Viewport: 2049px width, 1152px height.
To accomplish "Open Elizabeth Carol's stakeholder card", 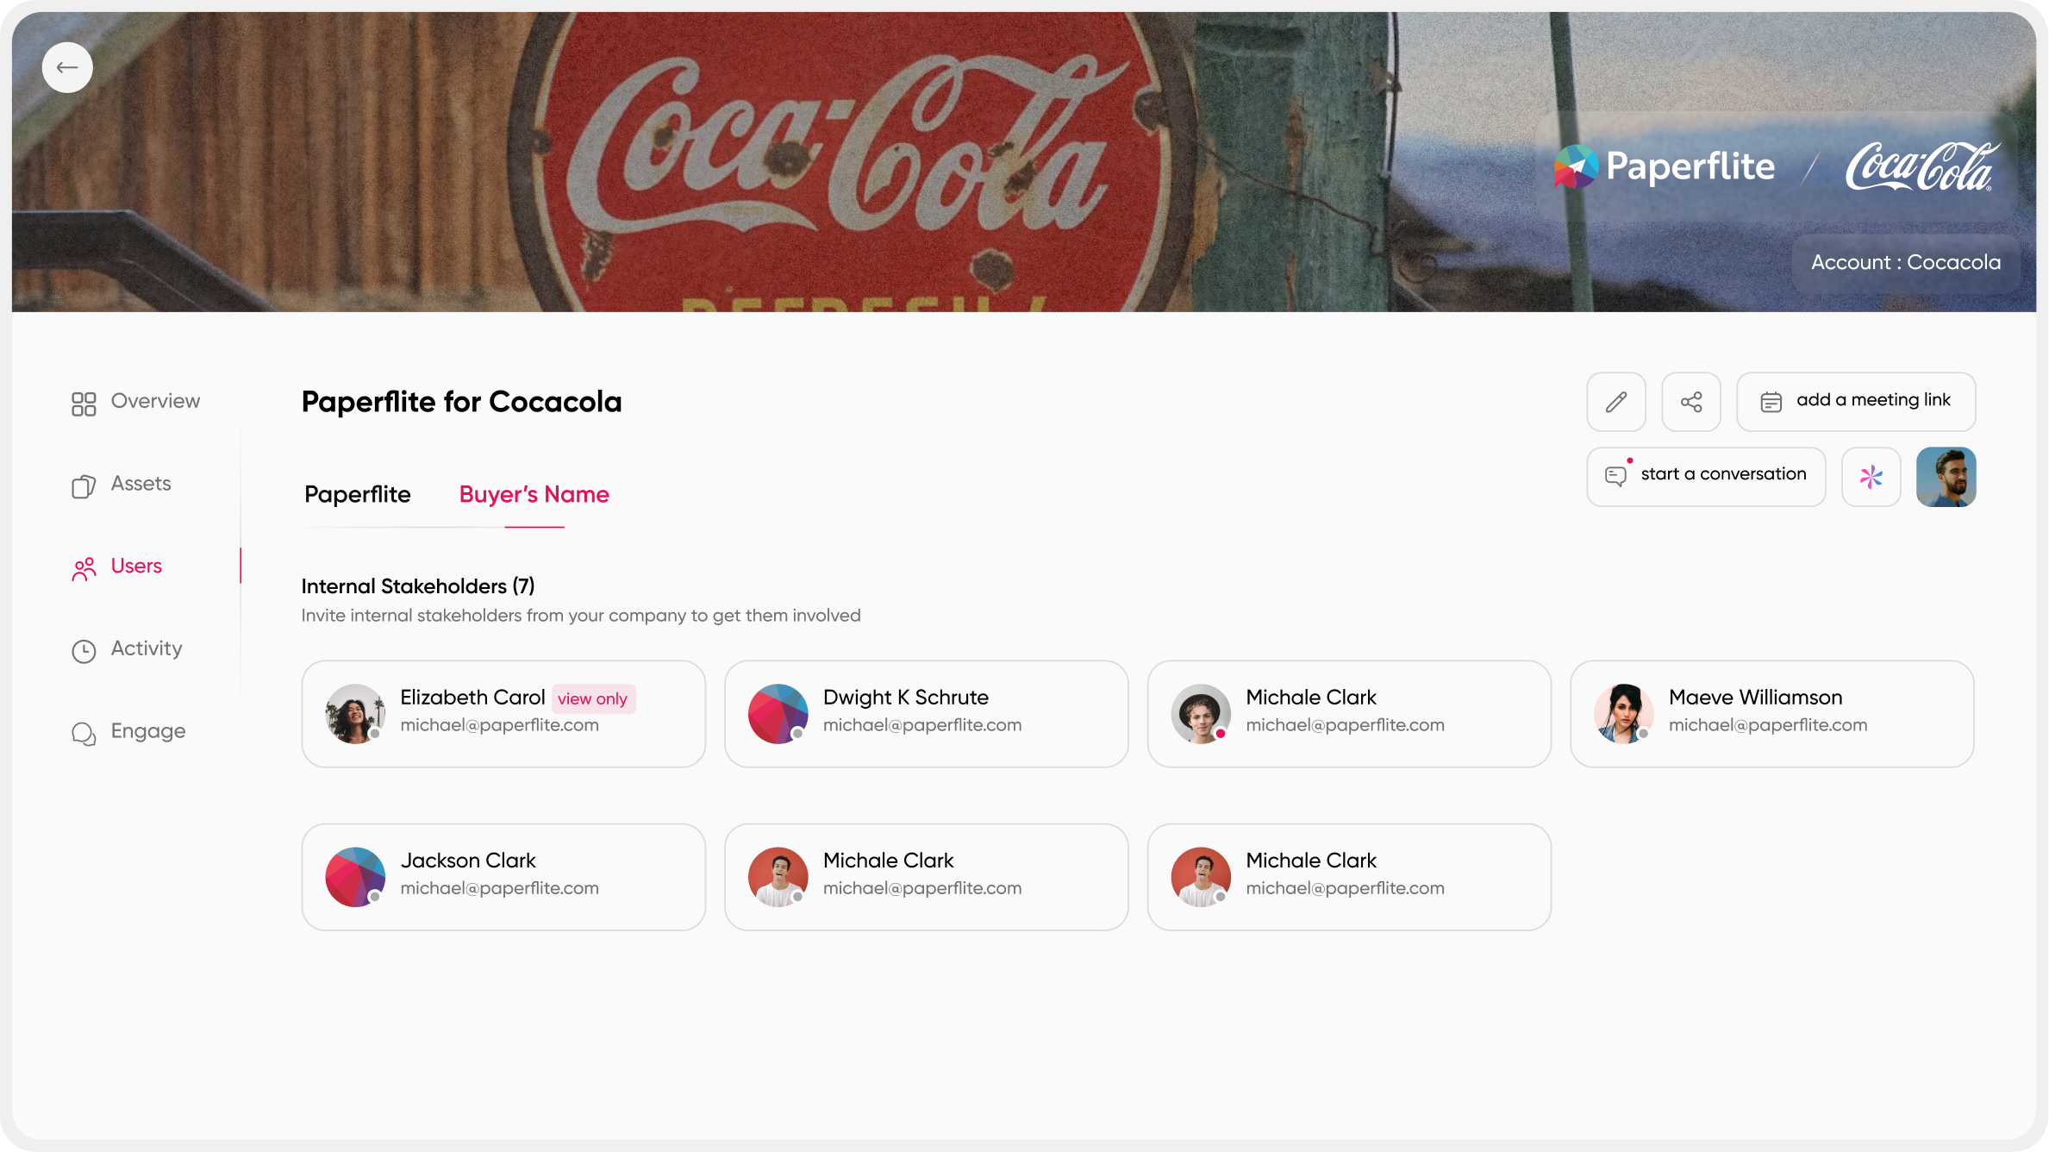I will (503, 714).
